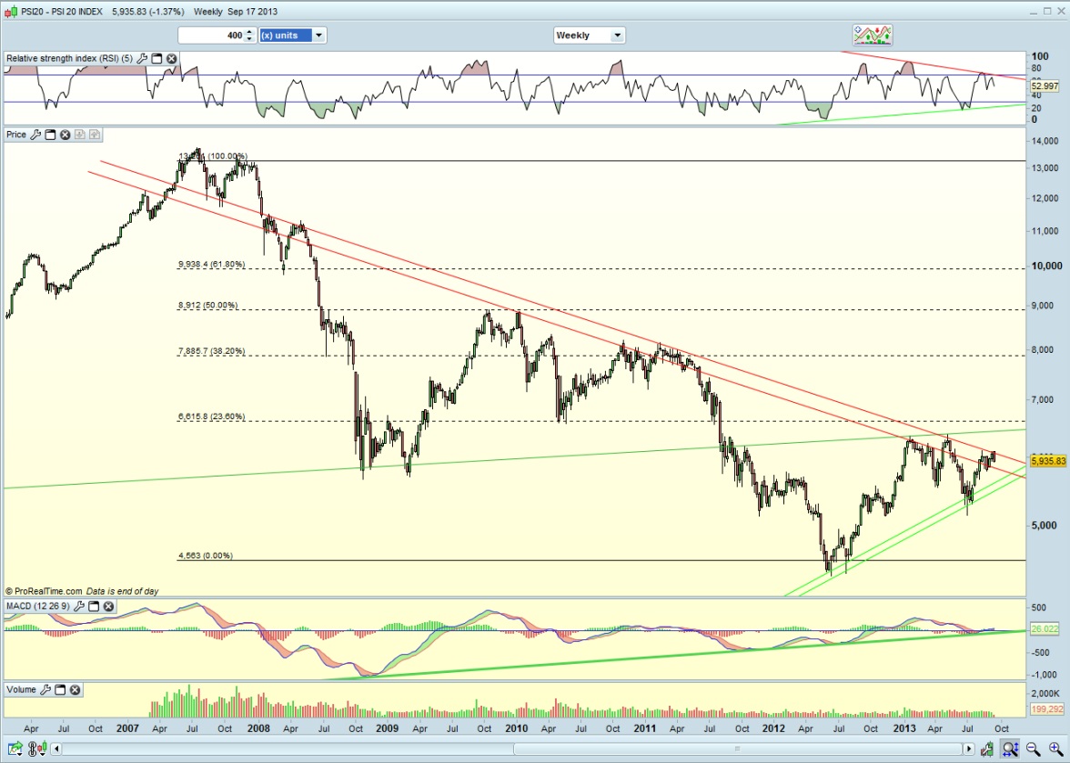Click the 9,938.4 (61.80%) Fibonacci label
1070x763 pixels.
click(x=211, y=264)
